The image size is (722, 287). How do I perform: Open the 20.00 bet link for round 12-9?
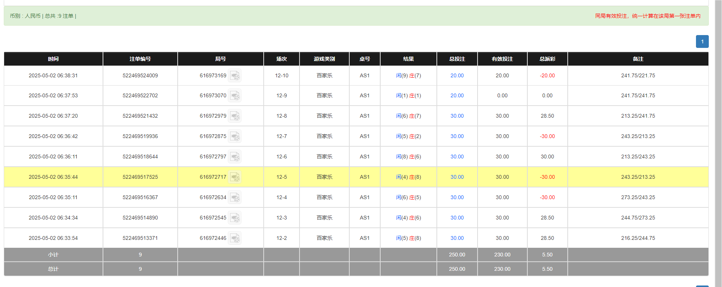coord(457,96)
